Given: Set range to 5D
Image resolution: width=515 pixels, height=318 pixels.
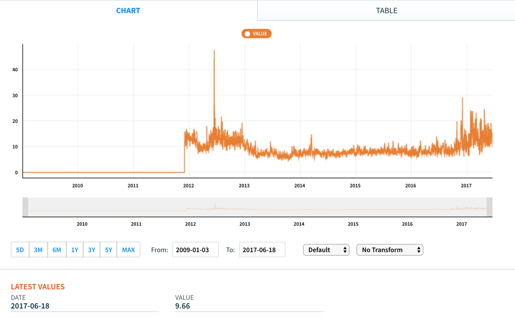Looking at the screenshot, I should [20, 250].
